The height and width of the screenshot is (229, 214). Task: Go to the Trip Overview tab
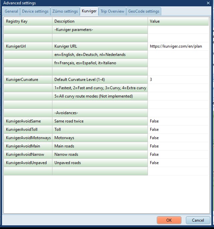pos(112,11)
